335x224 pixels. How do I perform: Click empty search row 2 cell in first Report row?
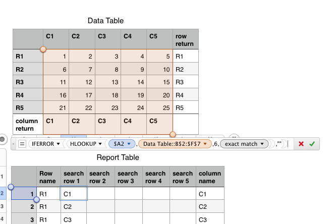100,193
